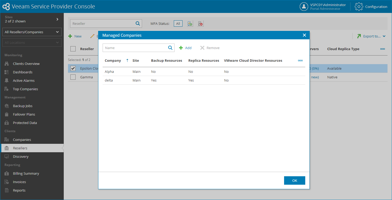
Task: Click the Reports list icon
Action: [x=7, y=190]
